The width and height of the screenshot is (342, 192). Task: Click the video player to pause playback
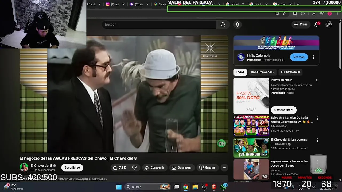point(124,94)
